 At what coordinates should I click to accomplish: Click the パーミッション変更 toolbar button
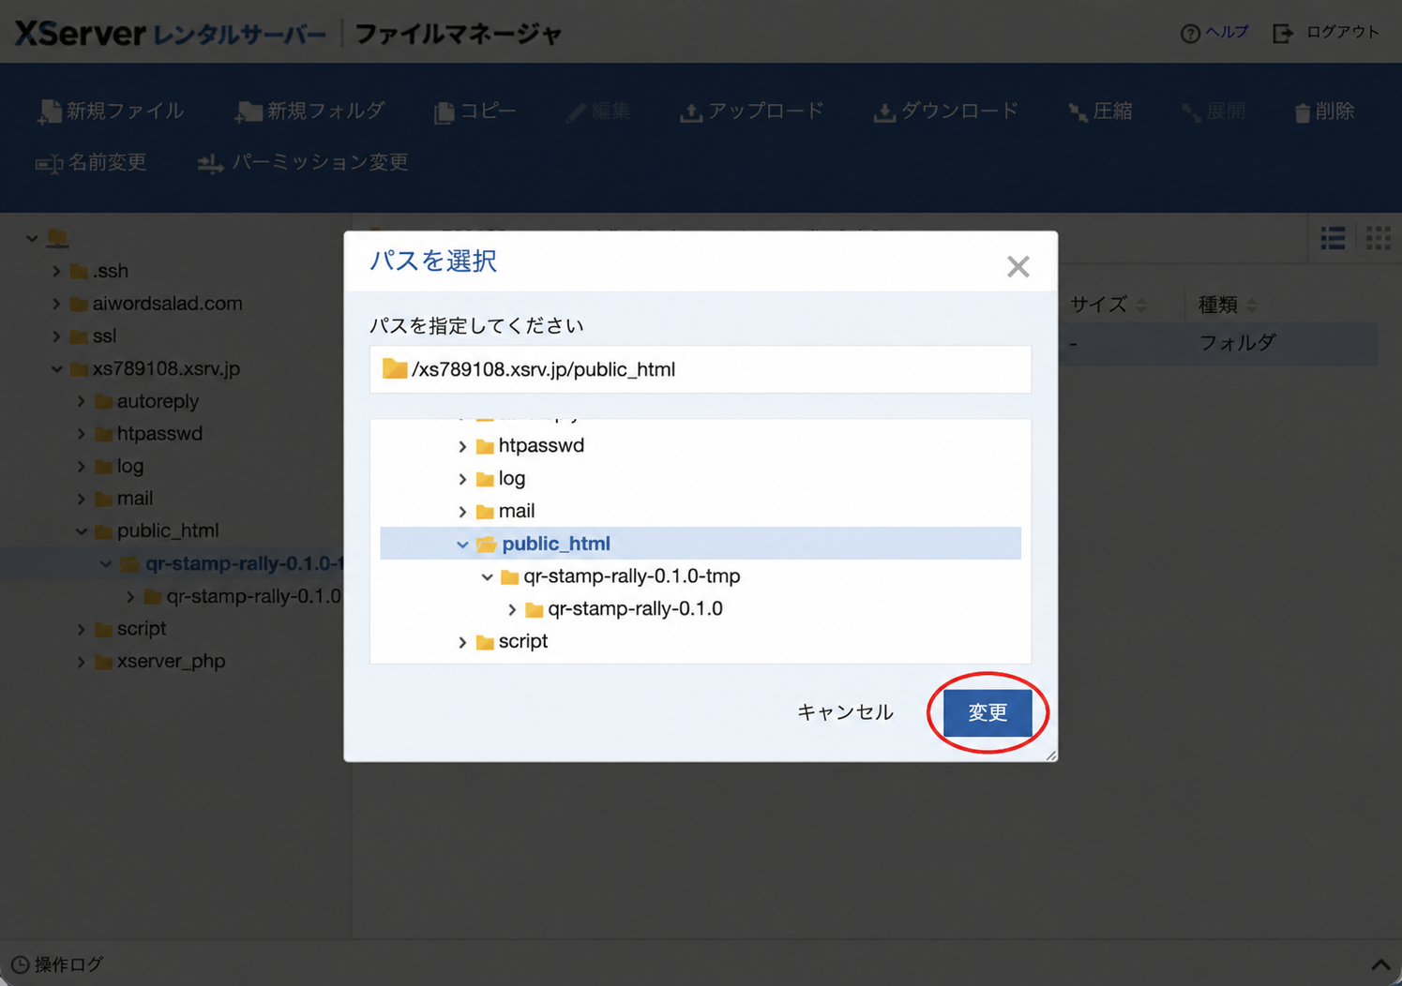[x=303, y=163]
